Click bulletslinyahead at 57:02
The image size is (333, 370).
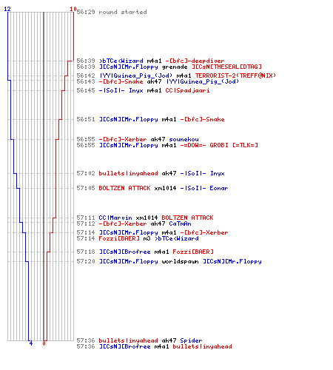coord(128,173)
